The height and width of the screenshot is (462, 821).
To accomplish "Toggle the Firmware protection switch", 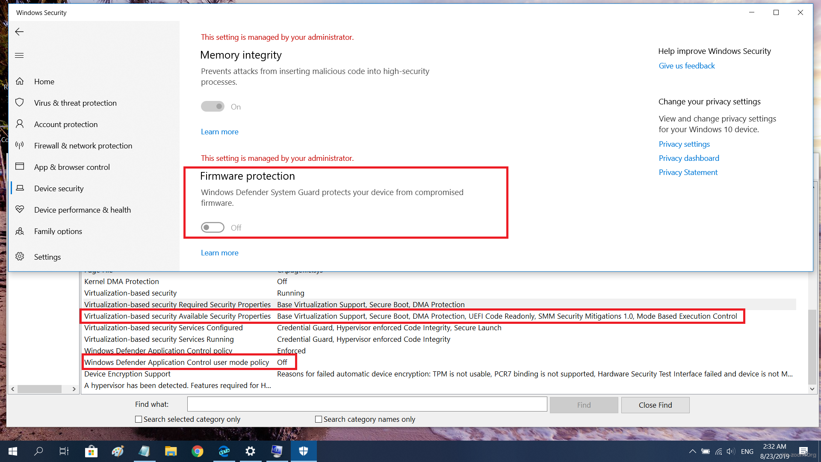I will [x=213, y=228].
